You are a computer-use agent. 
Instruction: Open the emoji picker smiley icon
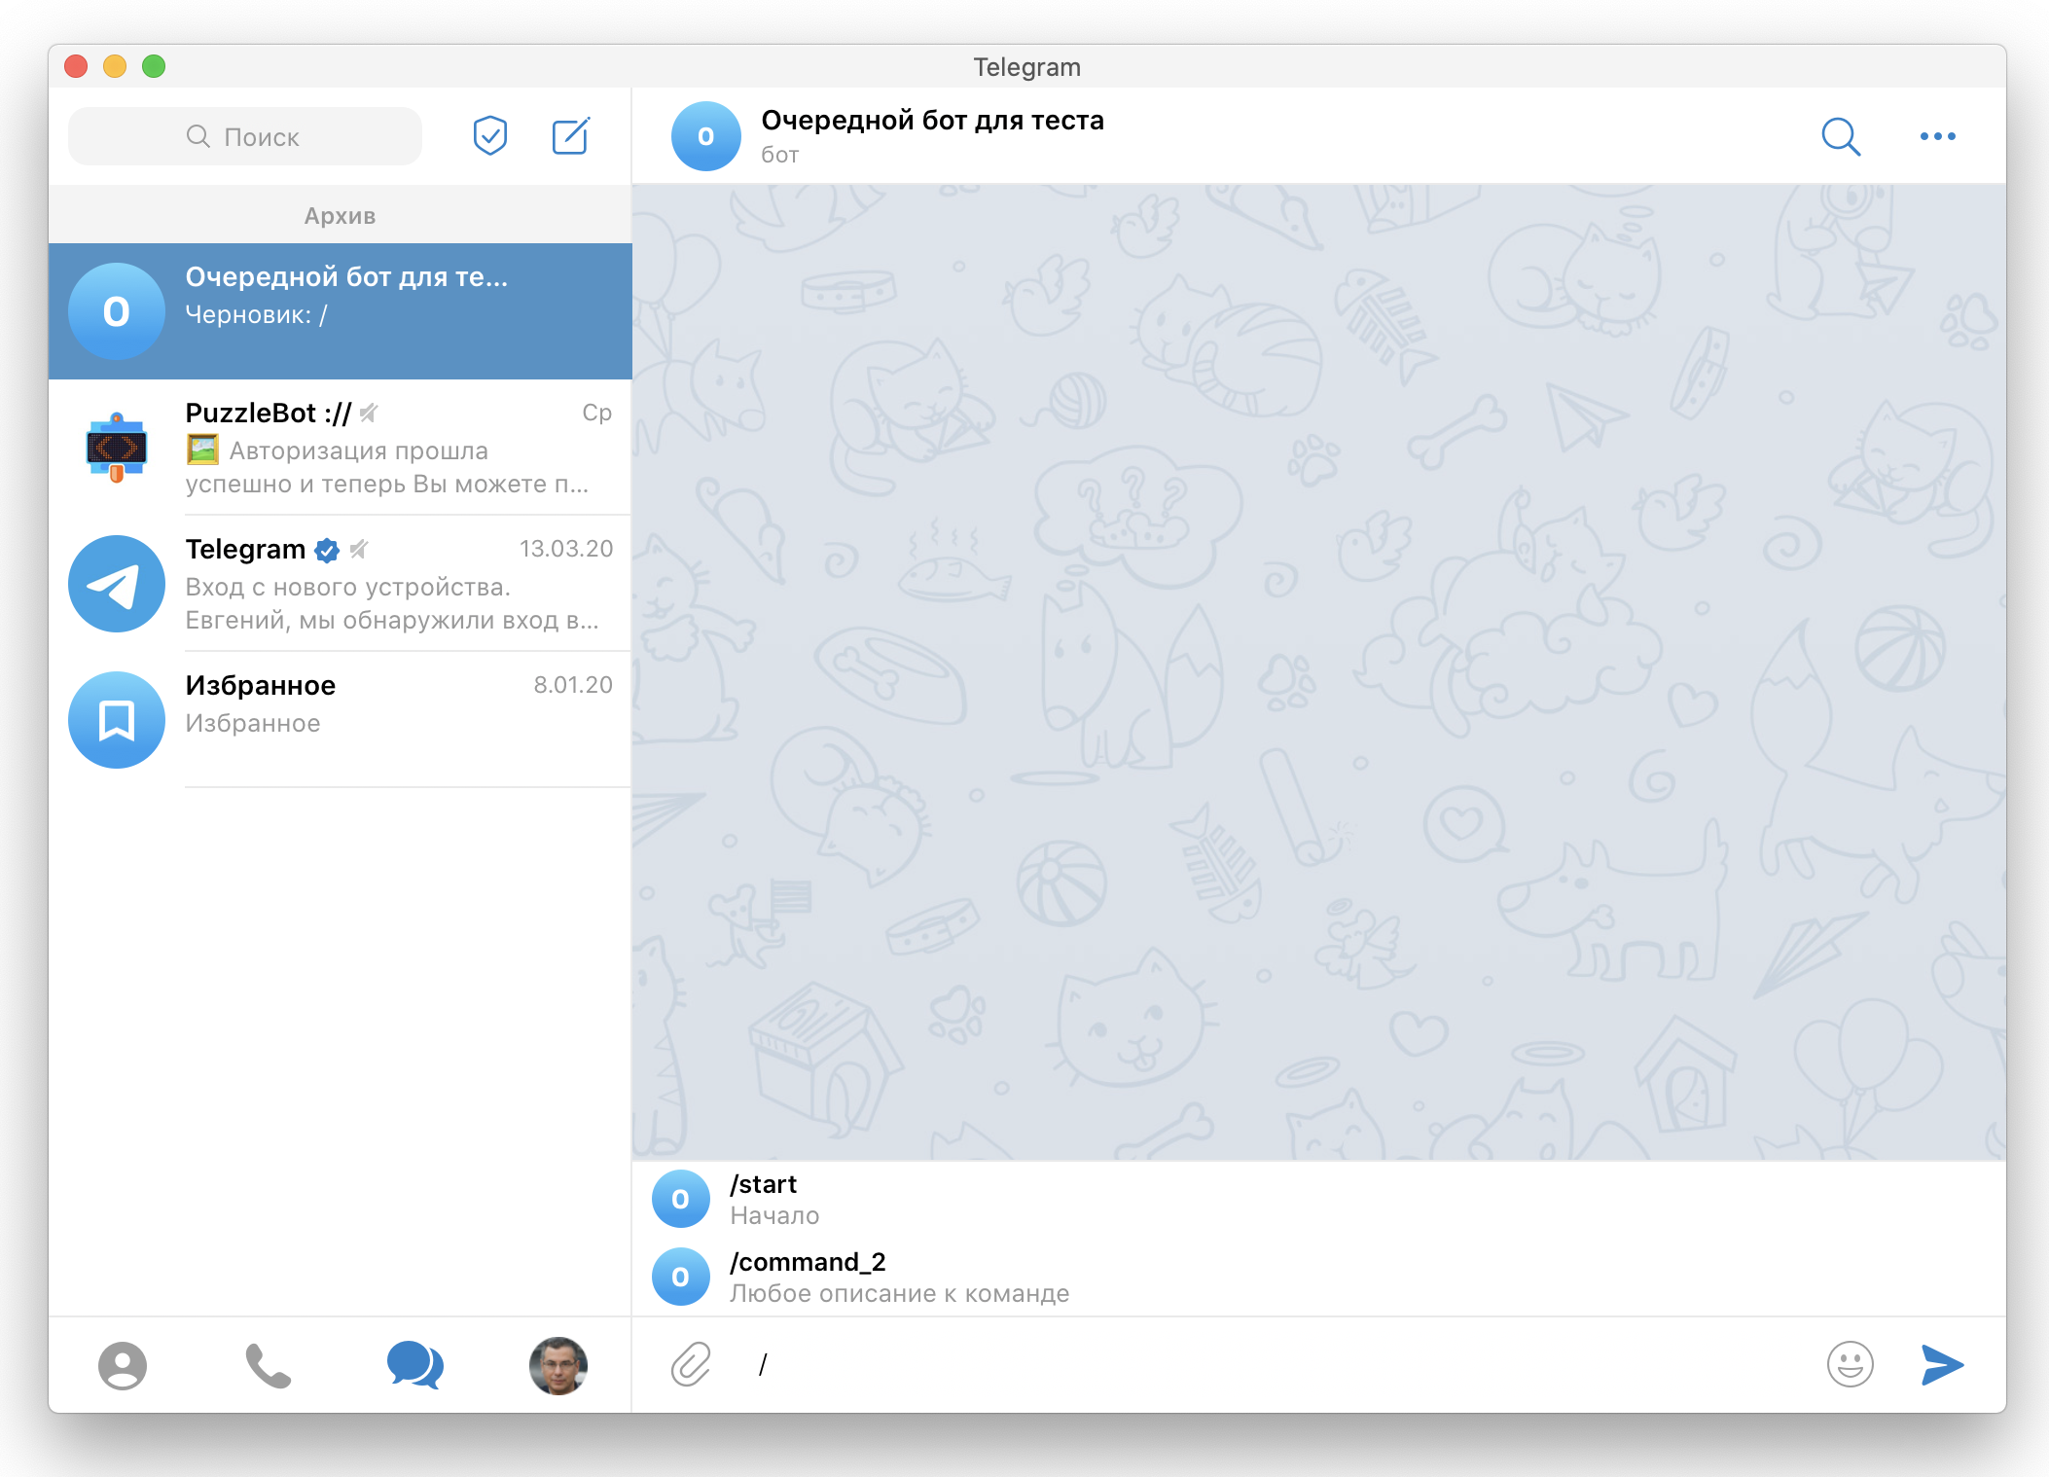(x=1850, y=1364)
